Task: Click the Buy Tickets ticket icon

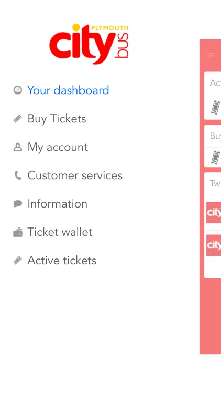Action: pyautogui.click(x=17, y=119)
